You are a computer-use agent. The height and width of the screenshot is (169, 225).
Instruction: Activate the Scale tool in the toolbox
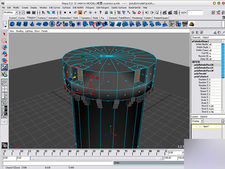coord(4,61)
